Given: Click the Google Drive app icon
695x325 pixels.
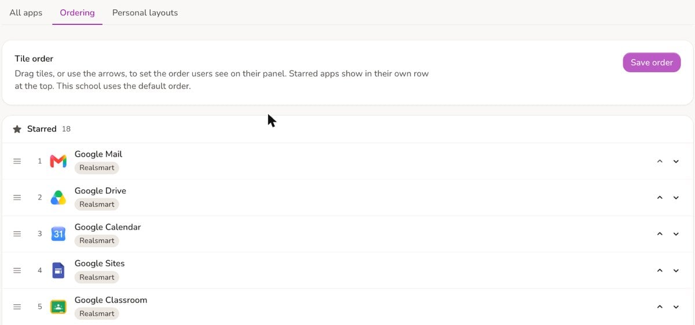Looking at the screenshot, I should (58, 198).
